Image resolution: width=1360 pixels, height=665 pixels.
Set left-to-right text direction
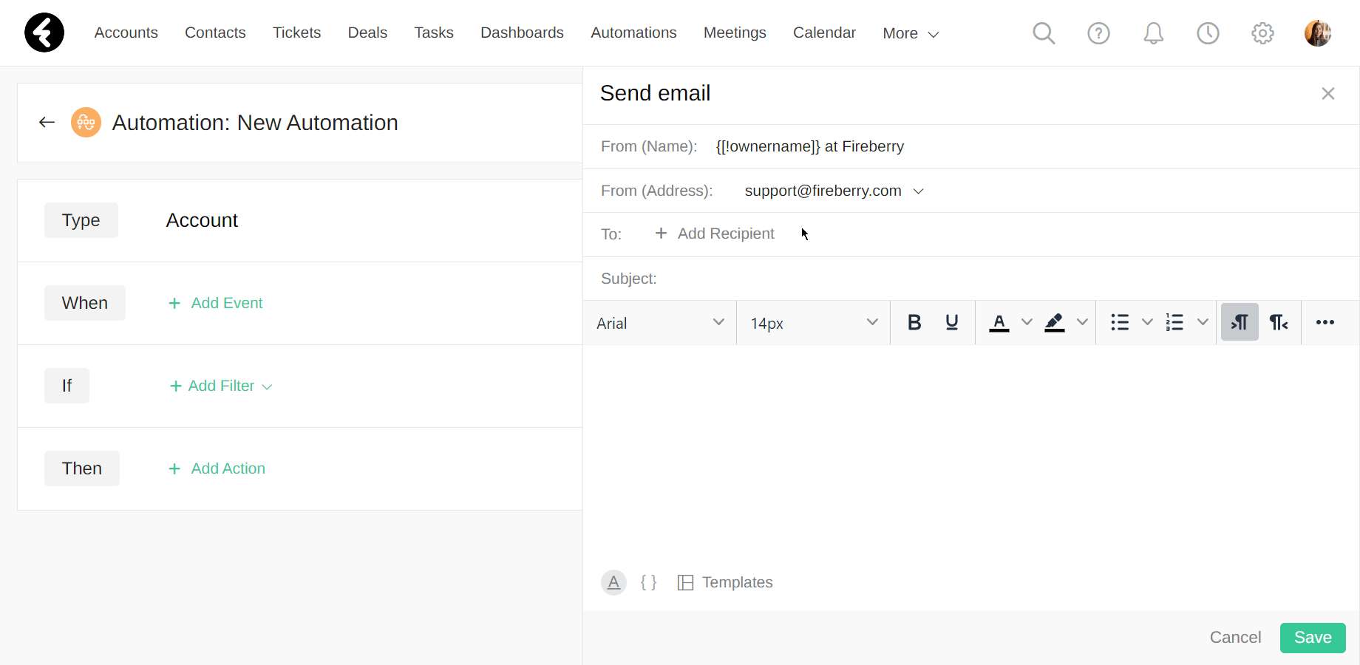pos(1240,322)
